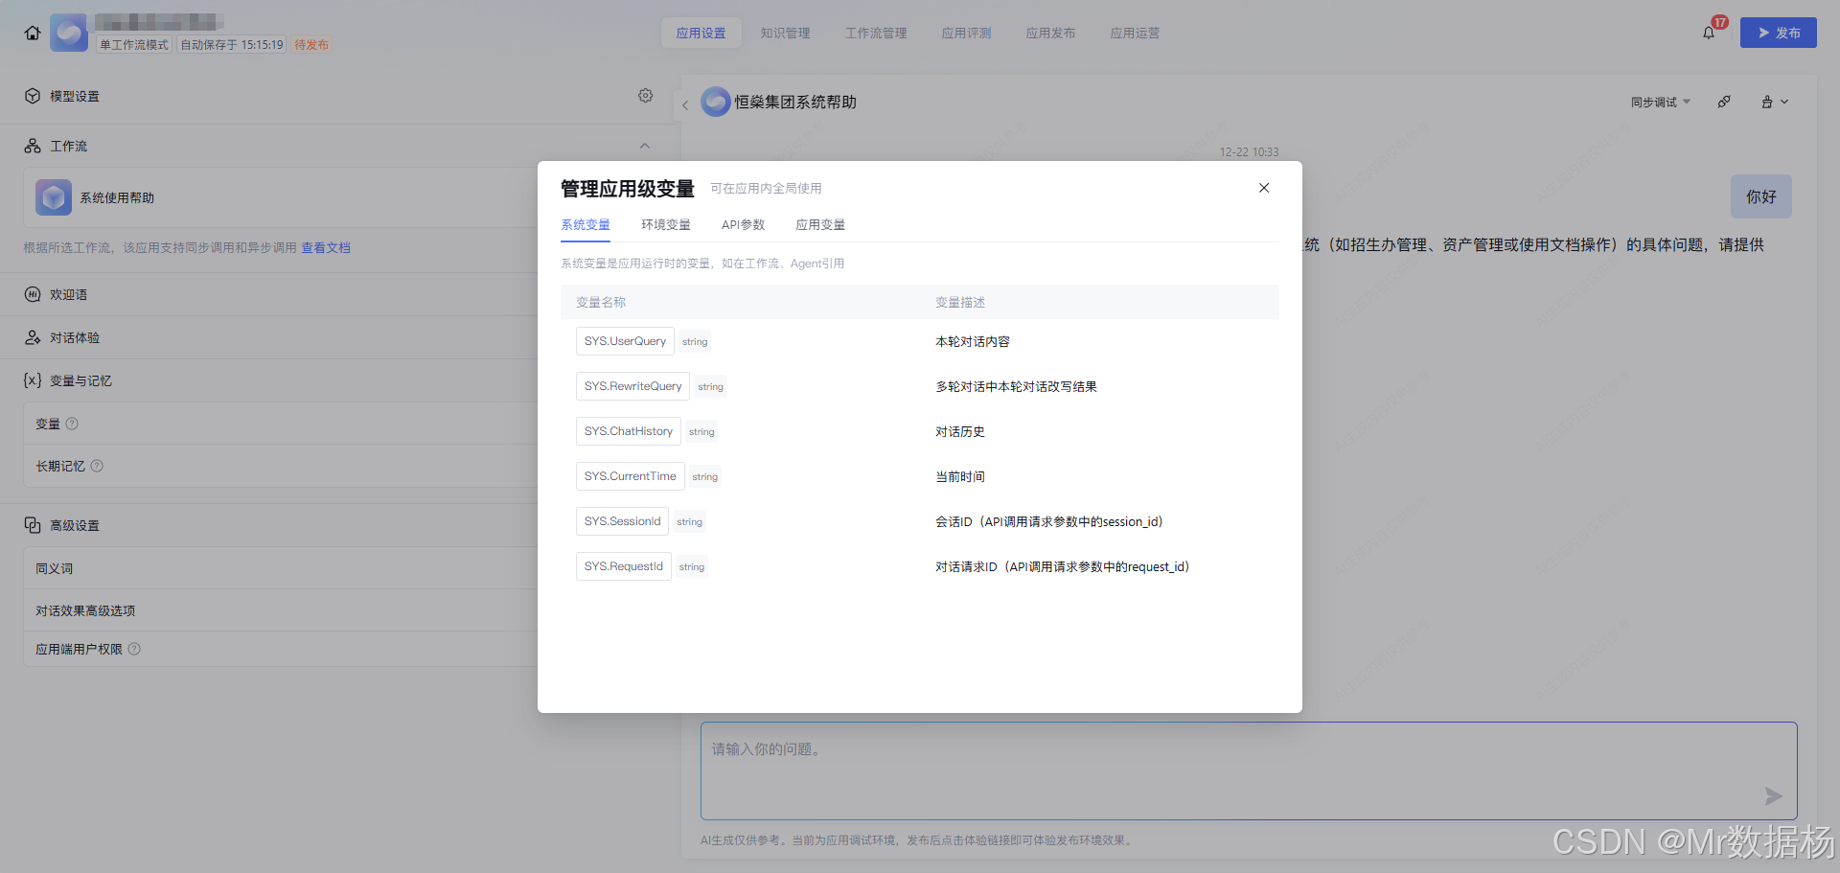Expand the export dropdown next to the link icon
The width and height of the screenshot is (1840, 873).
pos(1774,101)
